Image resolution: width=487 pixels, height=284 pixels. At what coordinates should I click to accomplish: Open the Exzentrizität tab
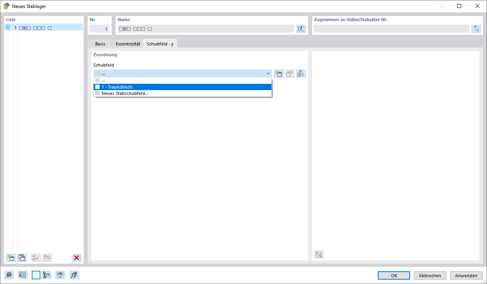click(x=128, y=44)
